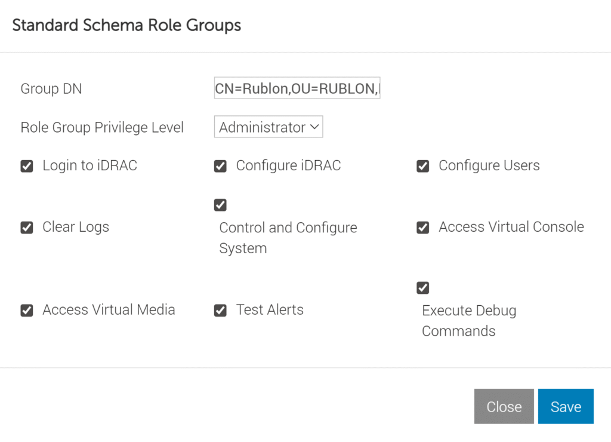Uncheck Access Virtual Console
This screenshot has height=442, width=611.
point(422,228)
